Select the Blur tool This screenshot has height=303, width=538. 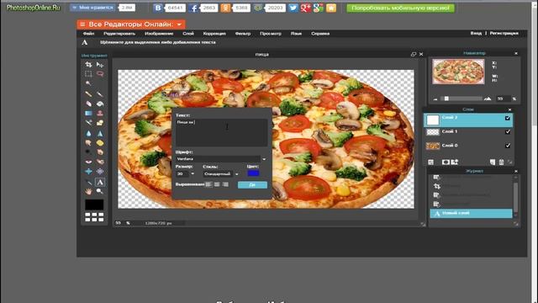(88, 133)
